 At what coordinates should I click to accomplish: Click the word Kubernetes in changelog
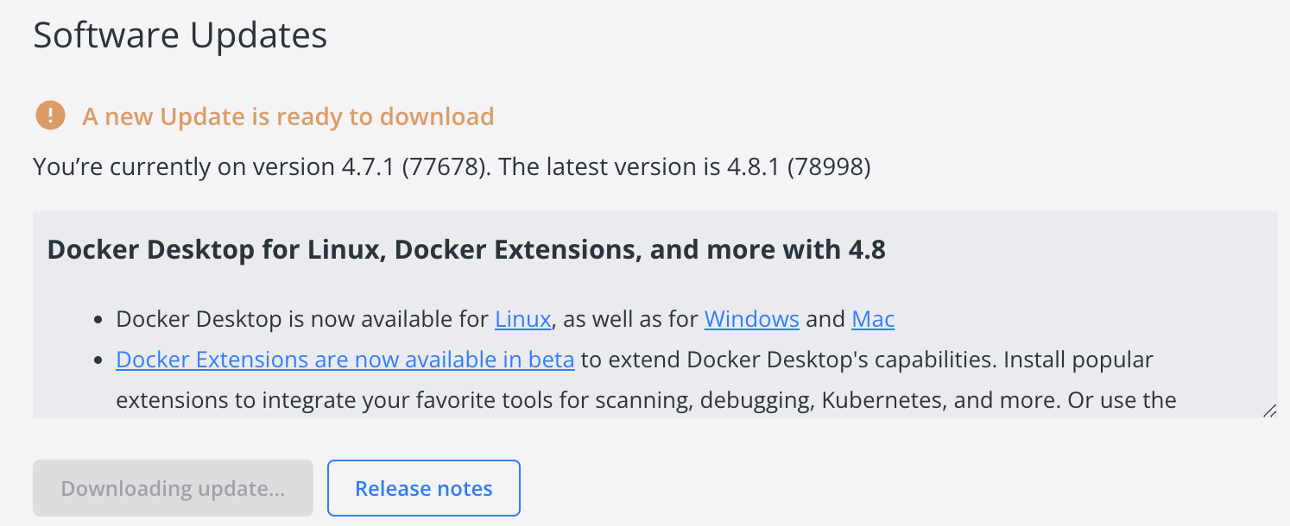[880, 399]
